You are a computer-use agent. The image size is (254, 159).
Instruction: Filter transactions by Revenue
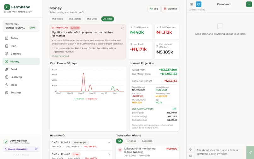click(x=131, y=141)
